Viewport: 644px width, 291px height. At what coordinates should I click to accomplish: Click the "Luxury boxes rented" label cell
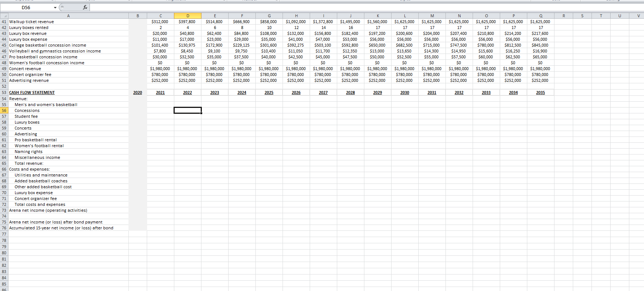68,28
